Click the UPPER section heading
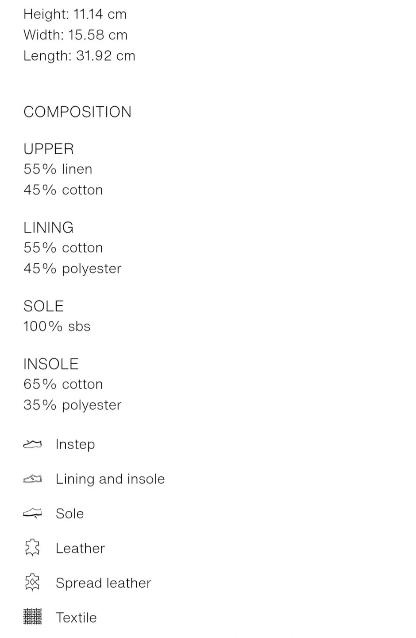Screen dimensions: 416x638 click(x=49, y=149)
